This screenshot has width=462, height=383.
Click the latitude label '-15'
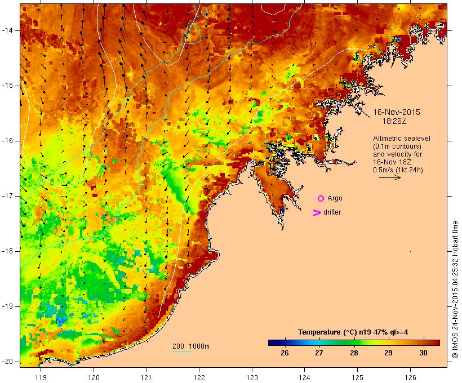(7, 86)
